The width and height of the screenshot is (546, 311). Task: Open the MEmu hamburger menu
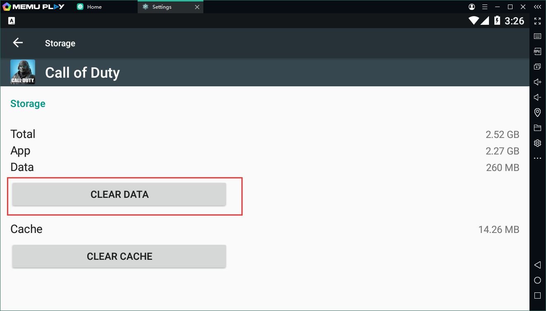(484, 7)
